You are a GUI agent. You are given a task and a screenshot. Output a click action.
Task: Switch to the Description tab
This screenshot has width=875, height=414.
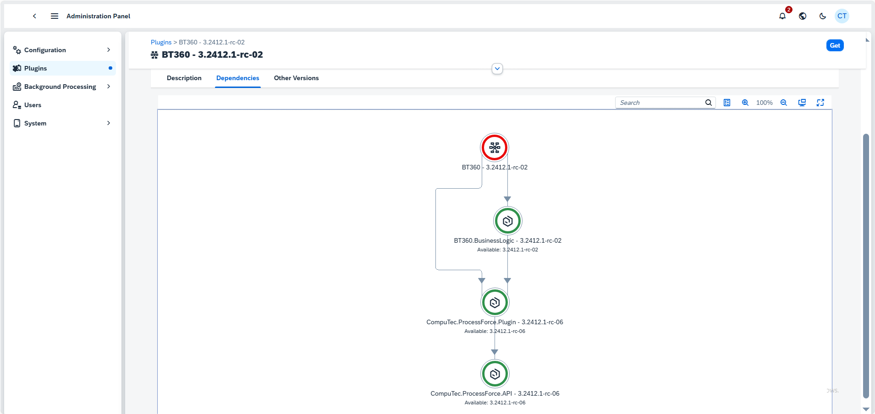click(x=184, y=78)
